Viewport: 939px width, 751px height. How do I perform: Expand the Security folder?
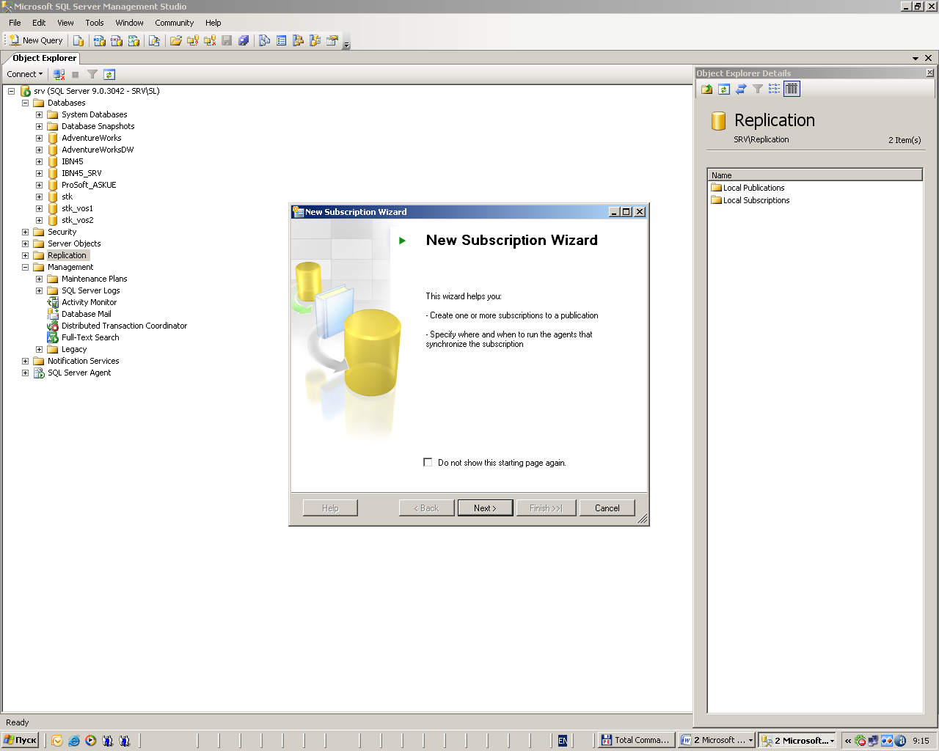[x=25, y=232]
